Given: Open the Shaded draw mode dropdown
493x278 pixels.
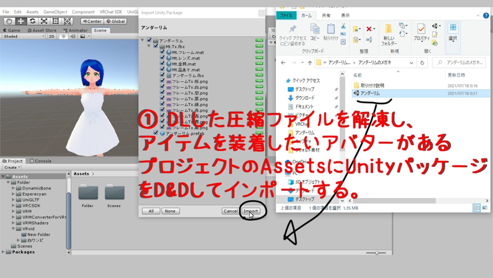Looking at the screenshot, I should tap(23, 36).
